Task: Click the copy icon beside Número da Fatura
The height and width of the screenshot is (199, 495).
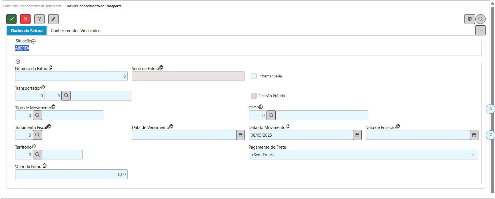Action: point(51,68)
